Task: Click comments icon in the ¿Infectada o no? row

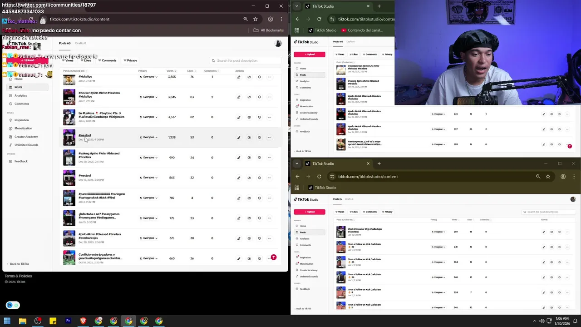Action: [x=259, y=218]
